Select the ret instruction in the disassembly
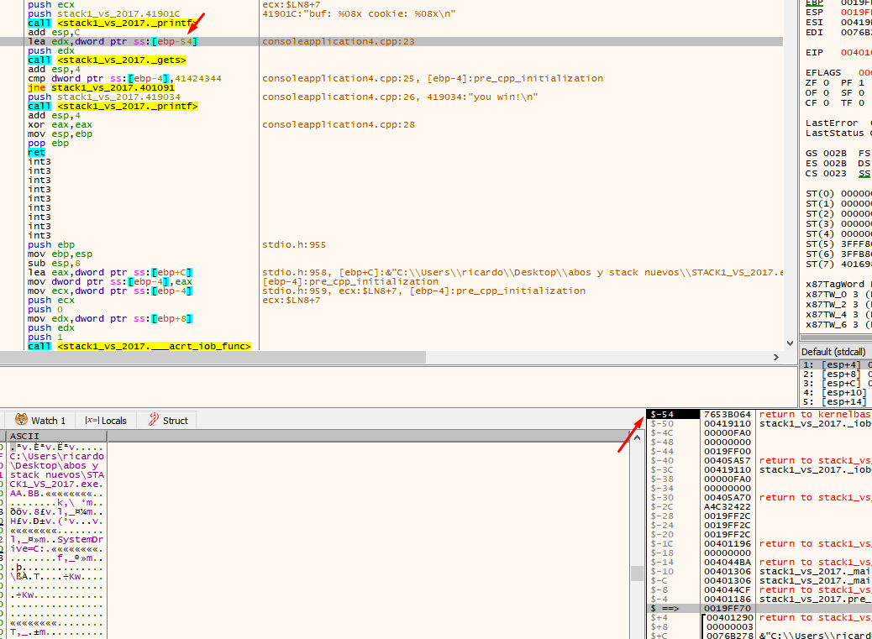 (x=35, y=152)
